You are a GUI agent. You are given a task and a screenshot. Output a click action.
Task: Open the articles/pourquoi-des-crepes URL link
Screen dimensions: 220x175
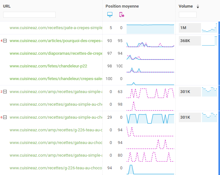tap(56, 41)
